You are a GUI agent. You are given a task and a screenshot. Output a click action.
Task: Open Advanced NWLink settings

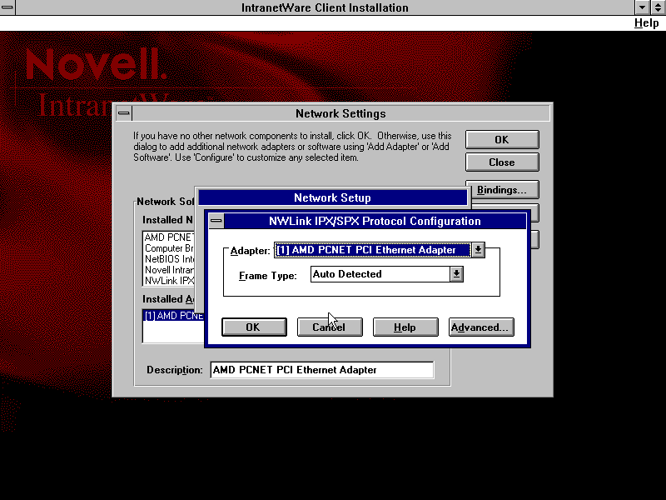(481, 327)
